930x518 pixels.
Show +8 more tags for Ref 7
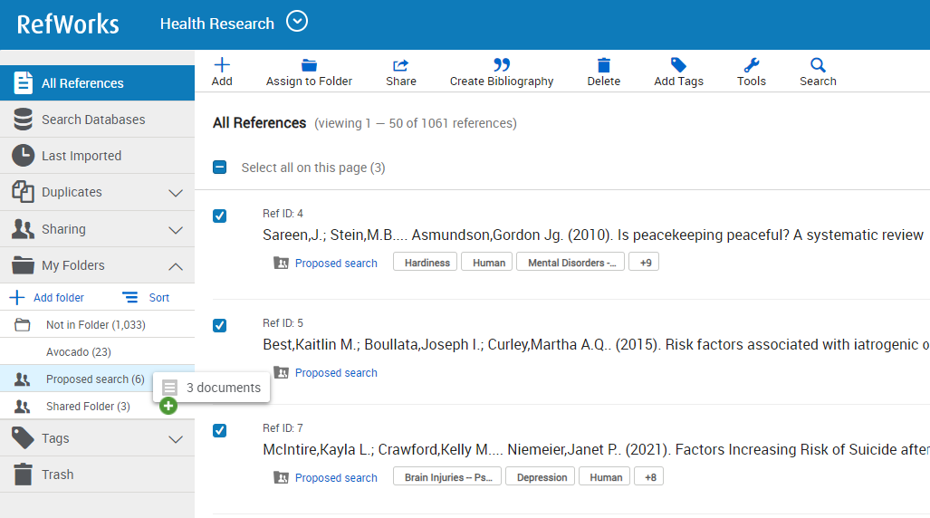tap(649, 477)
